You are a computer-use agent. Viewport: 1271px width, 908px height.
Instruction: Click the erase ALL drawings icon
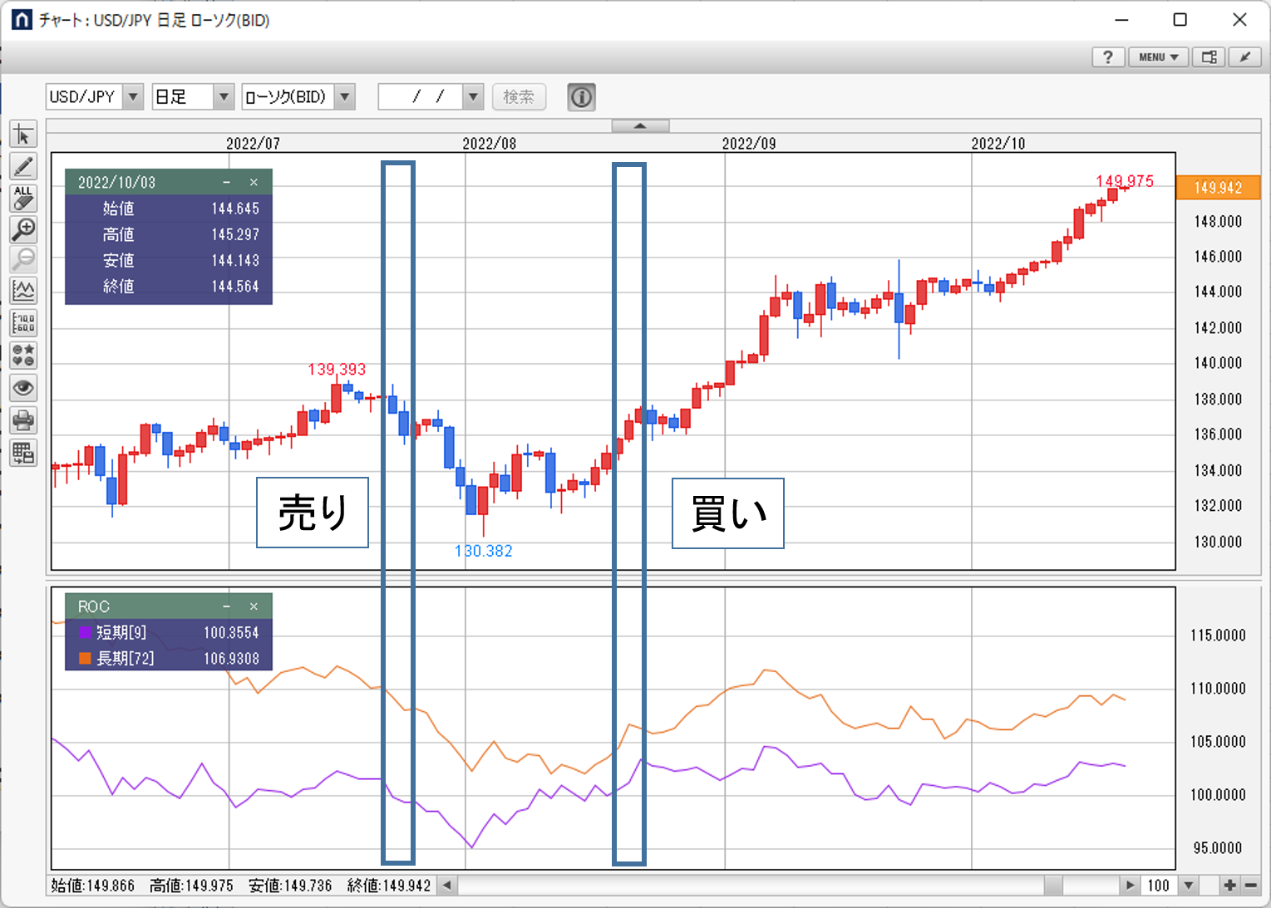(23, 198)
